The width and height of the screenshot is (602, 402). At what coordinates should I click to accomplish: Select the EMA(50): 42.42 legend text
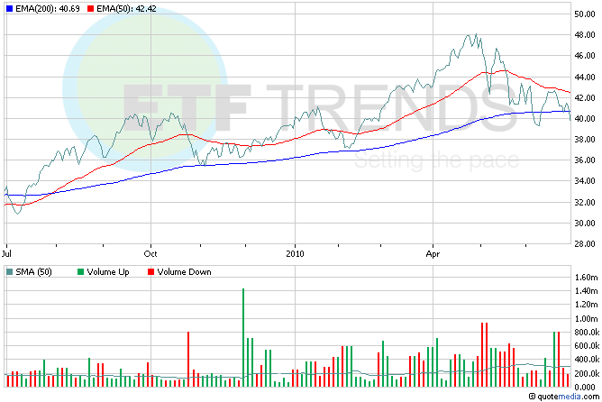point(126,8)
